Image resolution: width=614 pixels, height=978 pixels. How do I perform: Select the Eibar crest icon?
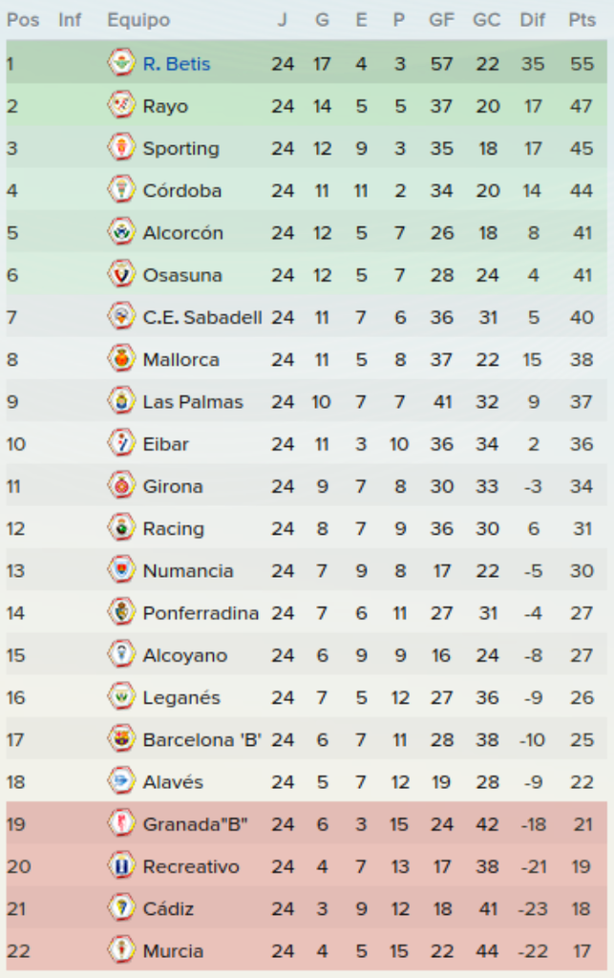coord(121,443)
